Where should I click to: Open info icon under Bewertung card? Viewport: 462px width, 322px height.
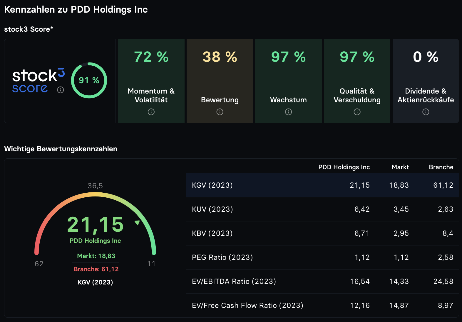point(220,112)
